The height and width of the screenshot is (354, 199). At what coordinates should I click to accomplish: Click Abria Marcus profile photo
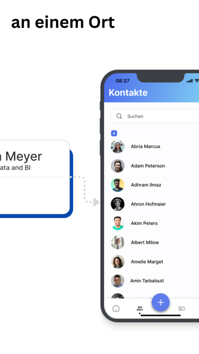[x=118, y=146]
